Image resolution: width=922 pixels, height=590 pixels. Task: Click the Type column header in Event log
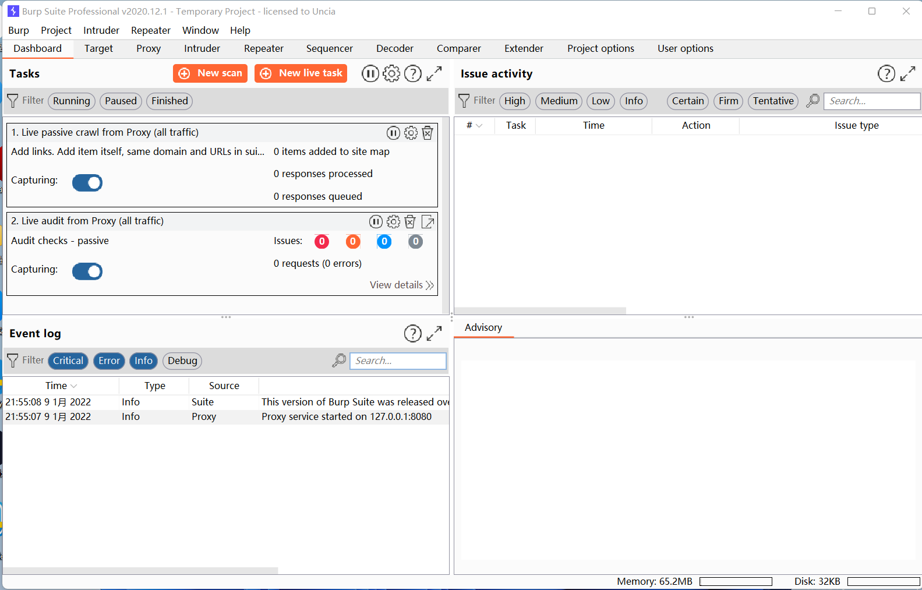click(155, 386)
